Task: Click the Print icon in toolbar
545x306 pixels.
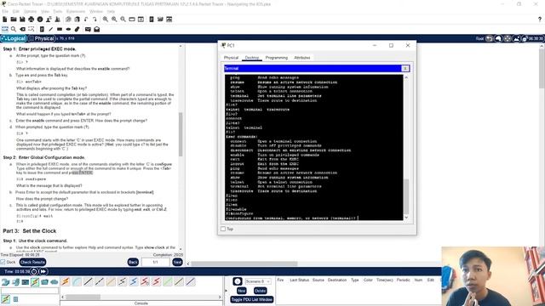Action: tap(32, 20)
